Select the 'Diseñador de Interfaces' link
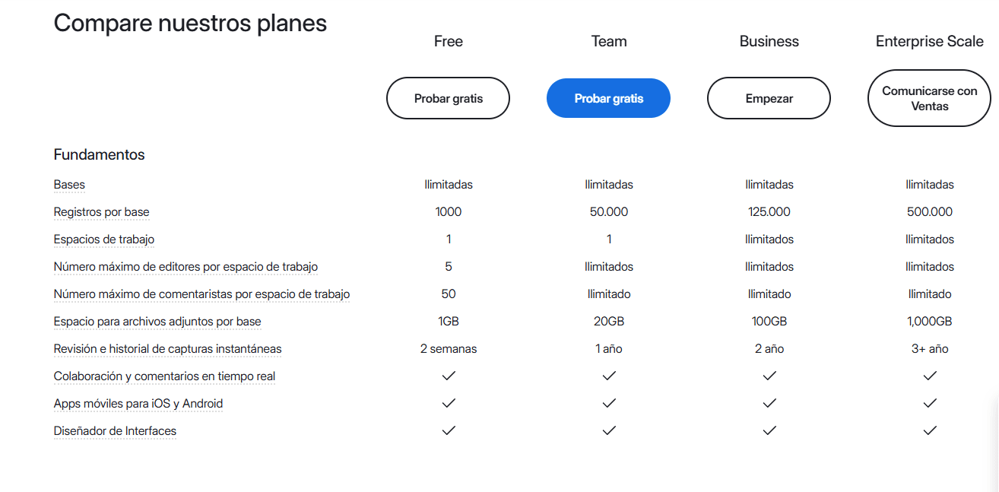 (x=115, y=430)
